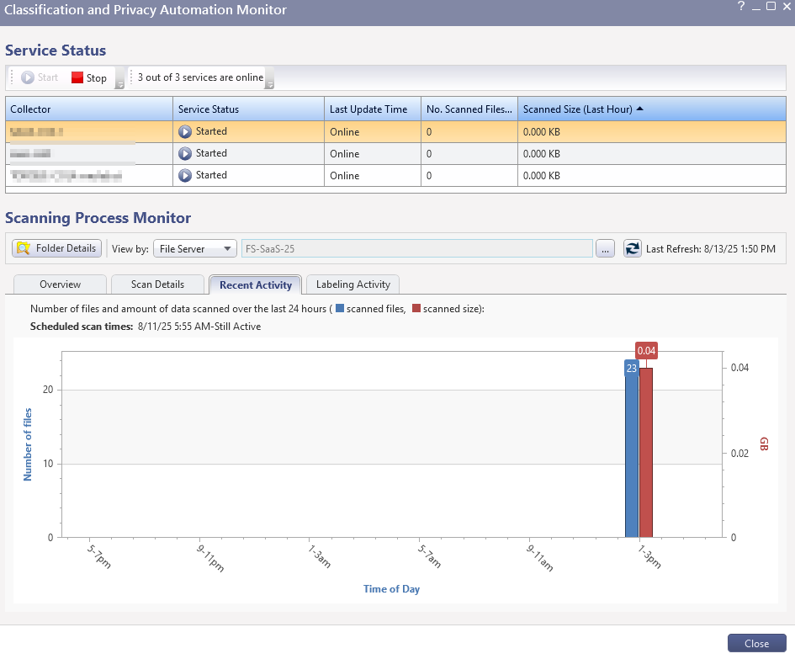Image resolution: width=795 pixels, height=659 pixels.
Task: Click the 3 out of 3 services status text
Action: 201,77
